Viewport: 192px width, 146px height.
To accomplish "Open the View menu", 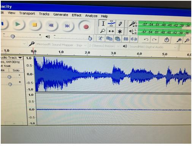I will (11, 13).
